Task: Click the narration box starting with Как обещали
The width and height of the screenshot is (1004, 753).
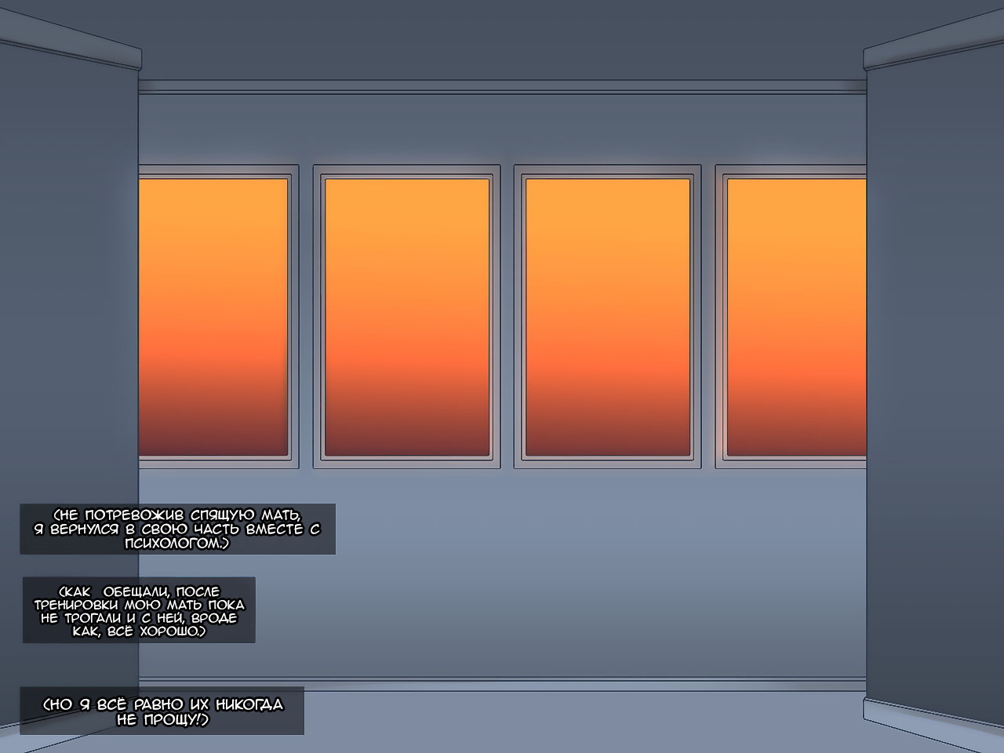Action: [139, 610]
